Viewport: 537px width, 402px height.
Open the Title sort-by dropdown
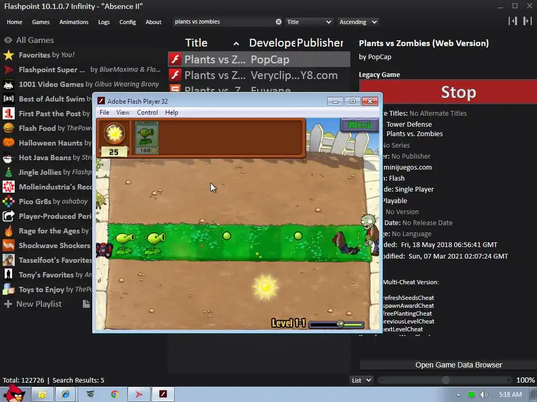(309, 22)
